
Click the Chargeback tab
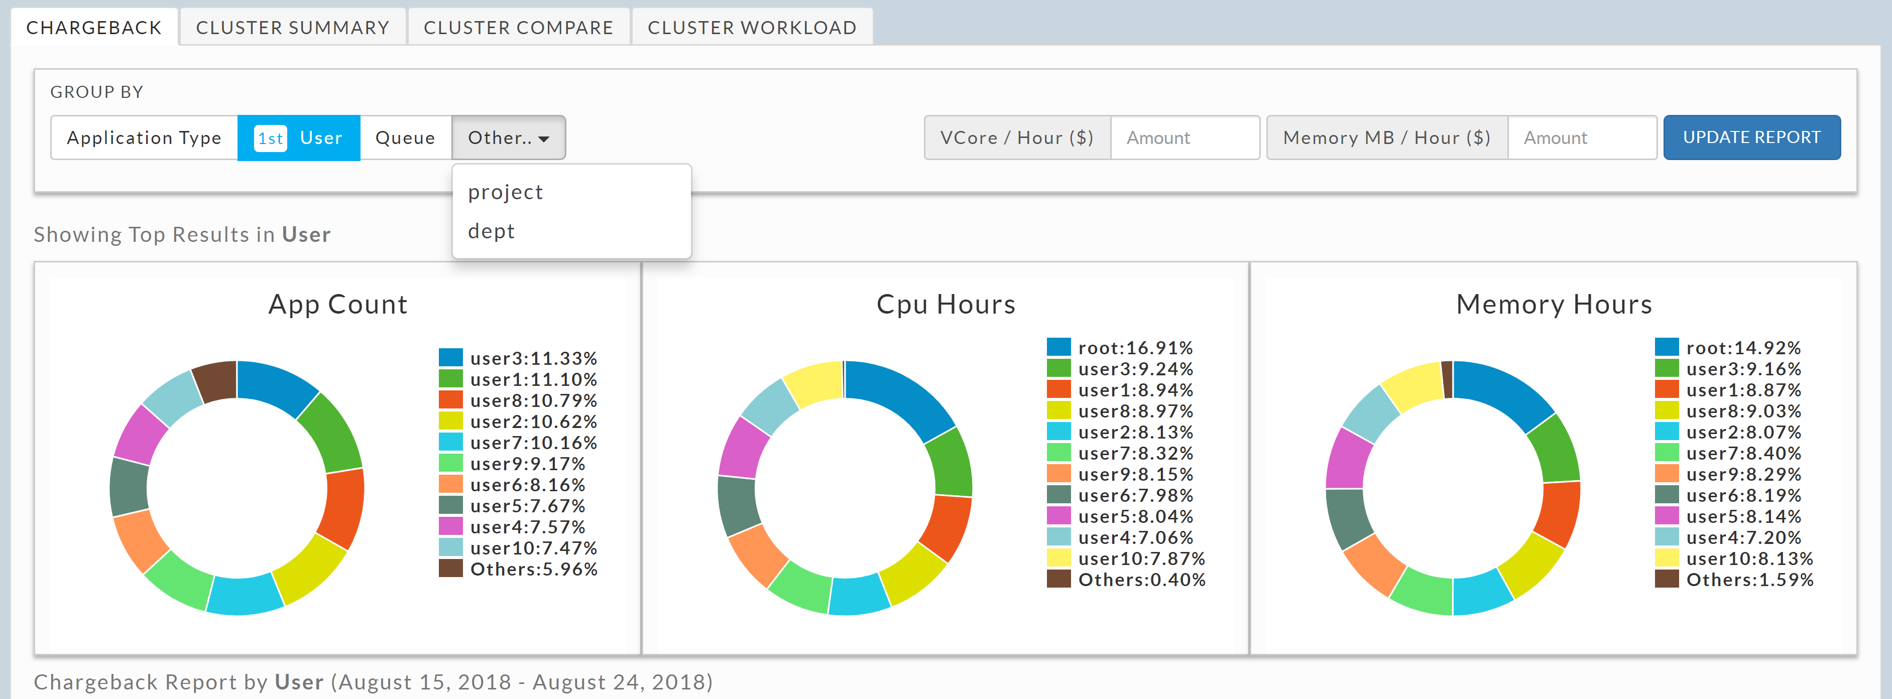click(x=93, y=28)
